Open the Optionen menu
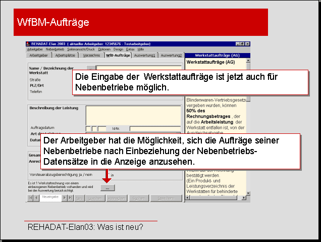Viewport: 321px width, 242px height. tap(104, 50)
